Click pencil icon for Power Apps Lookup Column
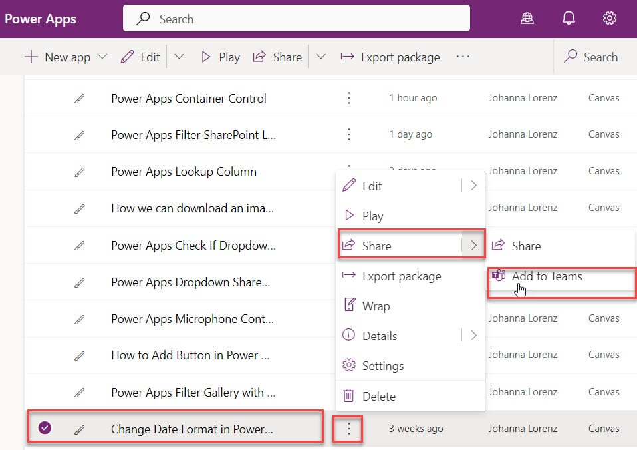 (x=80, y=172)
